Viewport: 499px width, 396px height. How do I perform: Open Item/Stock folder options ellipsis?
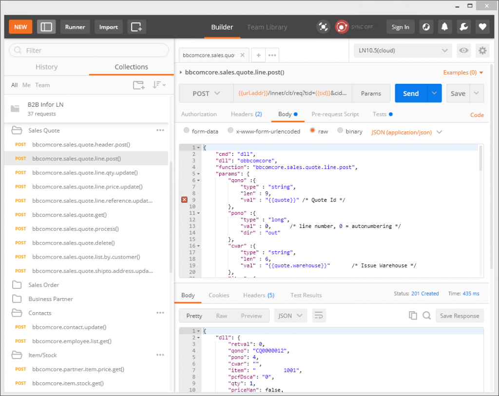point(160,355)
